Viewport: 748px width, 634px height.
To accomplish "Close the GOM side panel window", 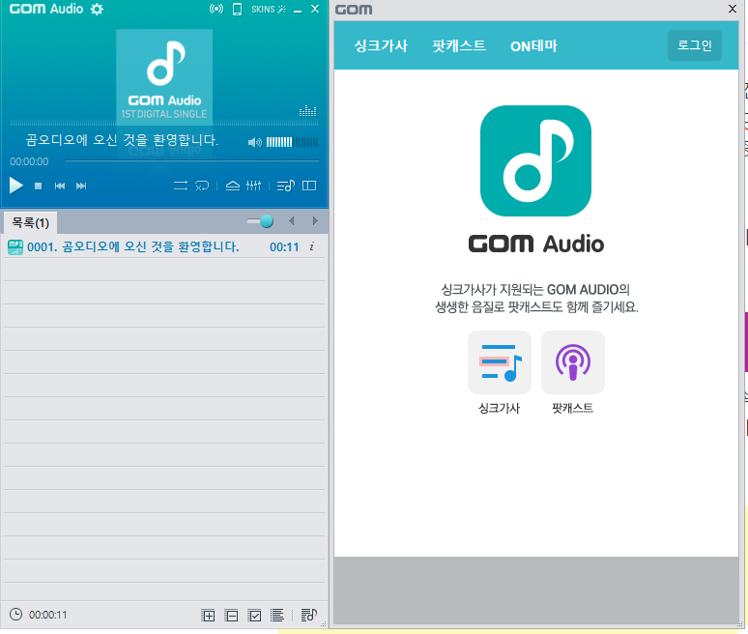I will [x=733, y=9].
